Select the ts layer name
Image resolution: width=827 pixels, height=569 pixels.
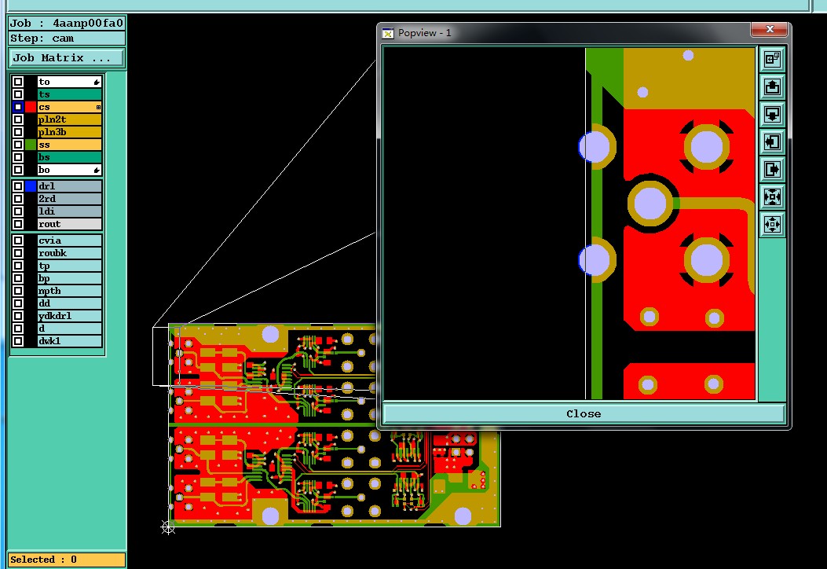pos(70,94)
